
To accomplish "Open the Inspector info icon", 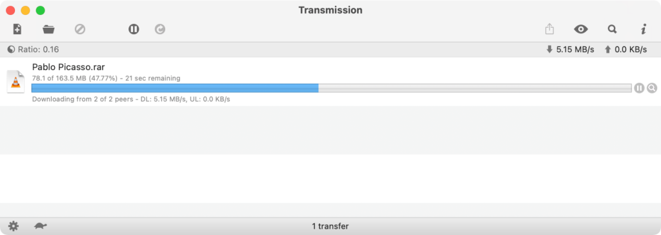I will point(644,29).
